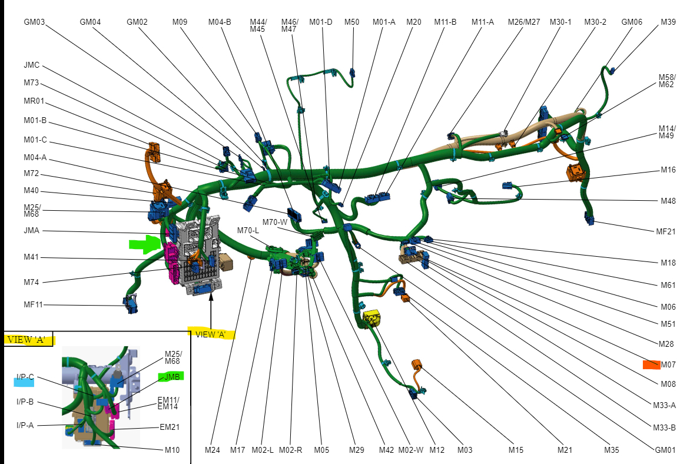Select the M51 label

pyautogui.click(x=668, y=324)
